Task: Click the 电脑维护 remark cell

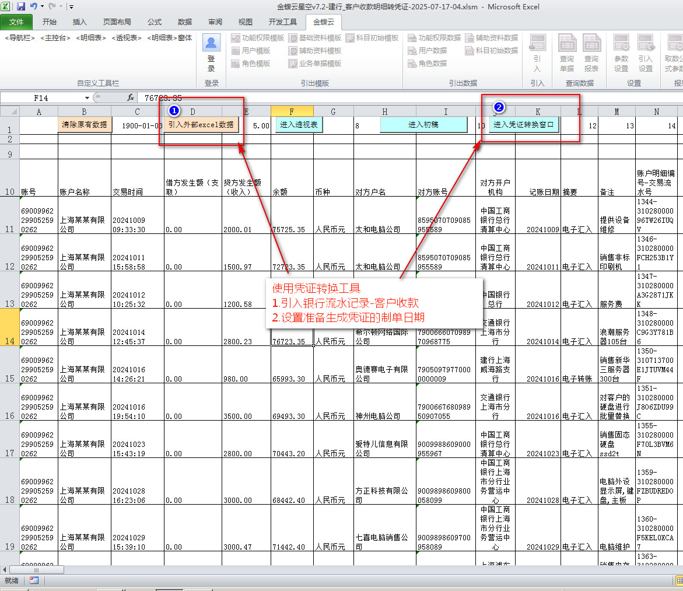Action: [x=617, y=528]
